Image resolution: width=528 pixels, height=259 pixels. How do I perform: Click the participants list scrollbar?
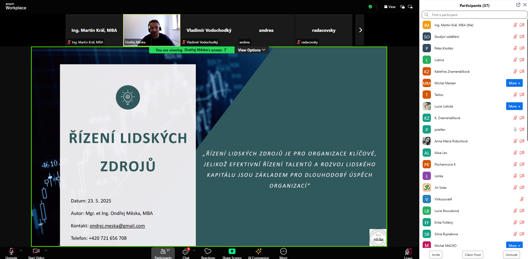click(527, 83)
